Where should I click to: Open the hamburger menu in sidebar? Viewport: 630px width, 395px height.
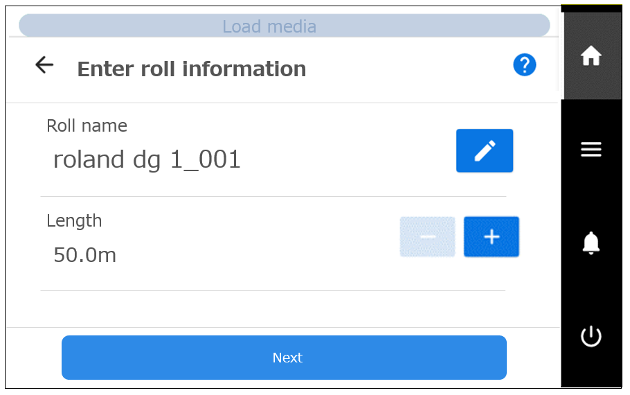click(591, 149)
